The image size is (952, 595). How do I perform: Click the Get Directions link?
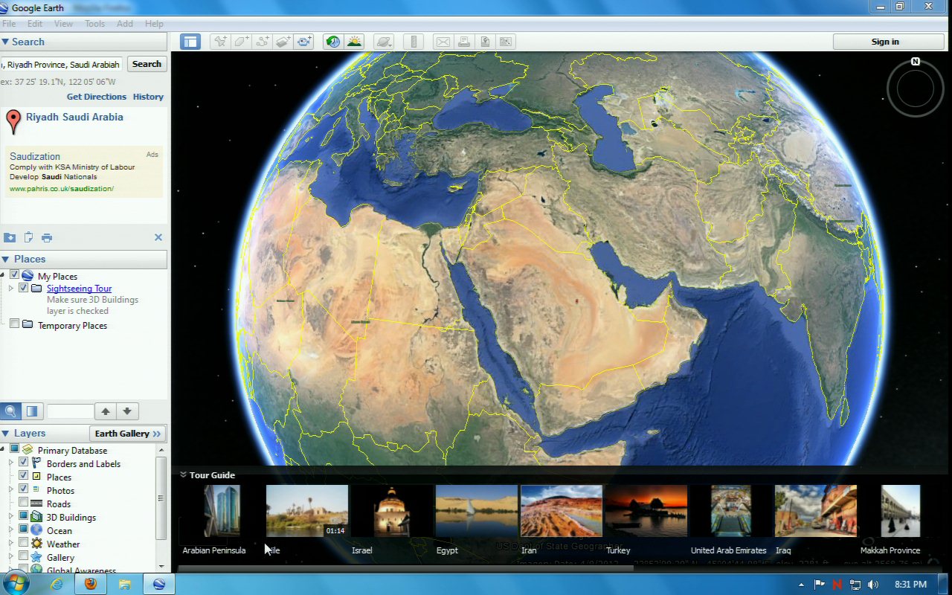pos(96,97)
